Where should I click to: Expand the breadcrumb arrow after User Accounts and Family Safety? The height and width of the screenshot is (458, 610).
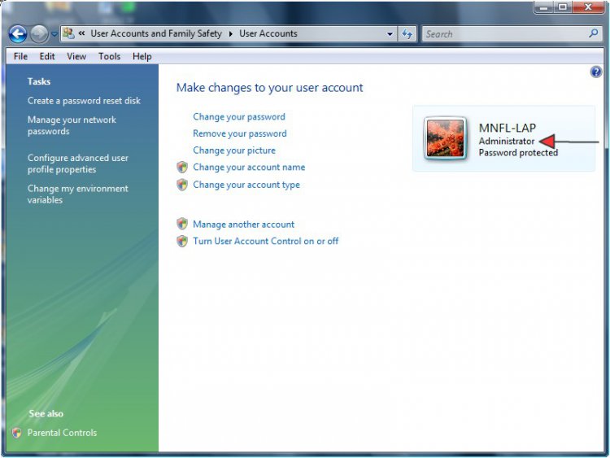(x=230, y=34)
